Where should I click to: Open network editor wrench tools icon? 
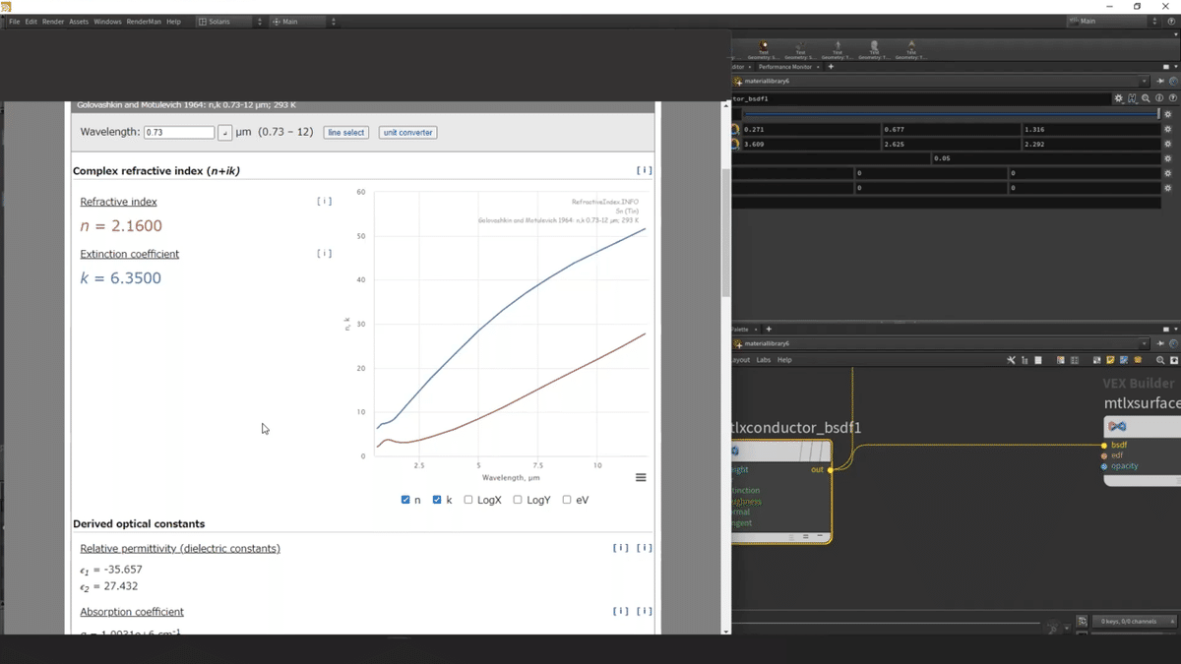tap(1011, 360)
